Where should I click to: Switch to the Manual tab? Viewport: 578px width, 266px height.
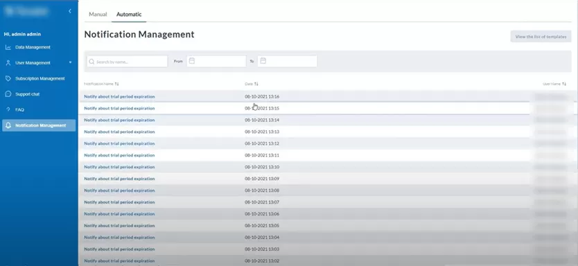(x=98, y=15)
